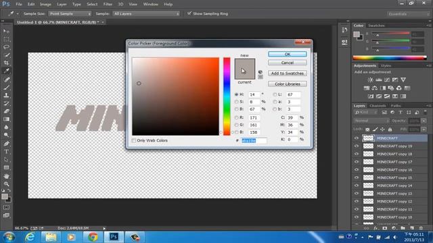This screenshot has width=433, height=243.
Task: Select the H hue radio button
Action: (236, 94)
